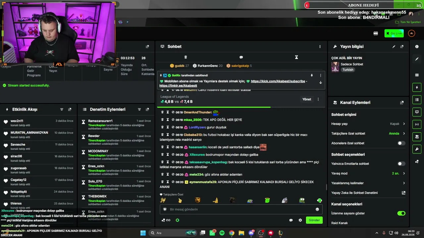Click username guddk in the top gifters row
The image size is (424, 238).
coord(180,66)
